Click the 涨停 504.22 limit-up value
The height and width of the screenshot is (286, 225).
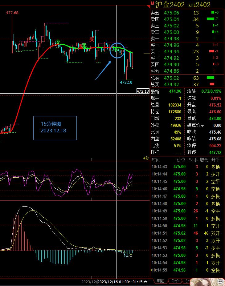215,146
